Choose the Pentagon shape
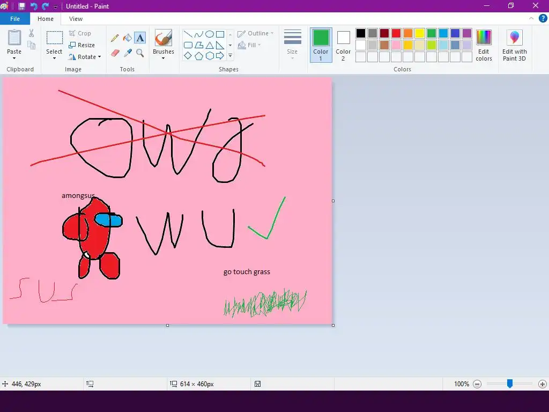Image resolution: width=549 pixels, height=412 pixels. [x=199, y=56]
